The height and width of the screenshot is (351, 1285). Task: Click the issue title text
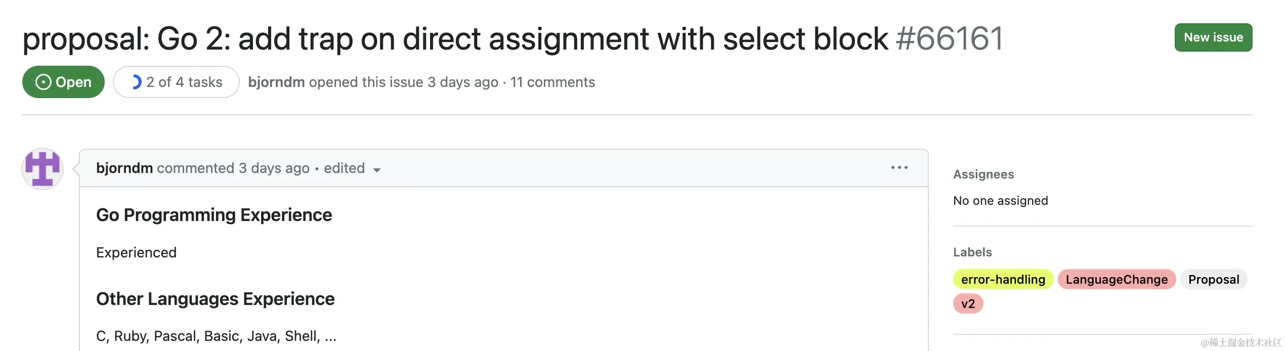455,38
